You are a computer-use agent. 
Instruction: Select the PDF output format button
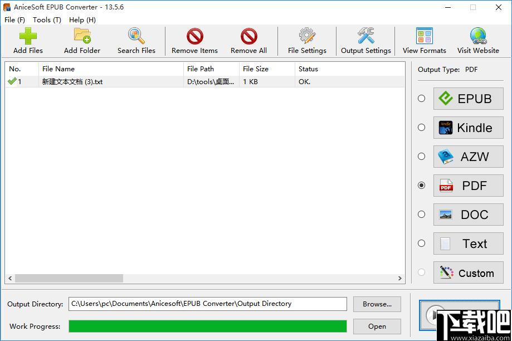click(x=468, y=186)
